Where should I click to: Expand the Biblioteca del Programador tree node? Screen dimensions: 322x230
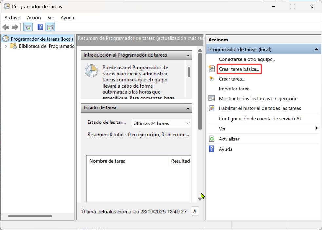(x=6, y=46)
